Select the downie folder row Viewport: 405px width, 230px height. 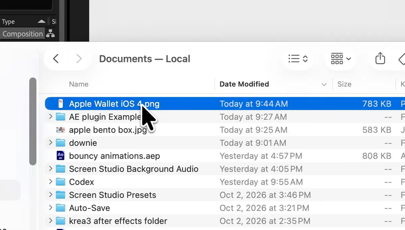225,143
